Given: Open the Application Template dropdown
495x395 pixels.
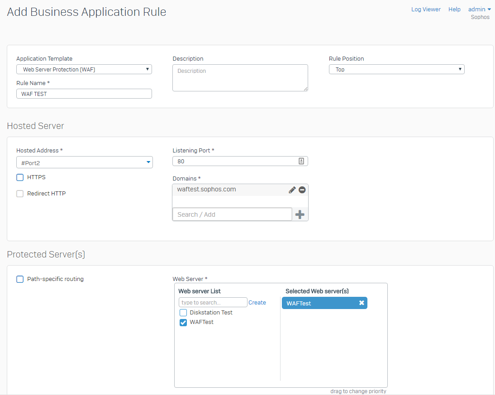Looking at the screenshot, I should coord(84,70).
